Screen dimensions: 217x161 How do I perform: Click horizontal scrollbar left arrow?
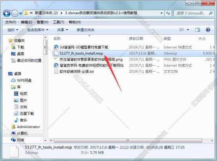pos(51,141)
